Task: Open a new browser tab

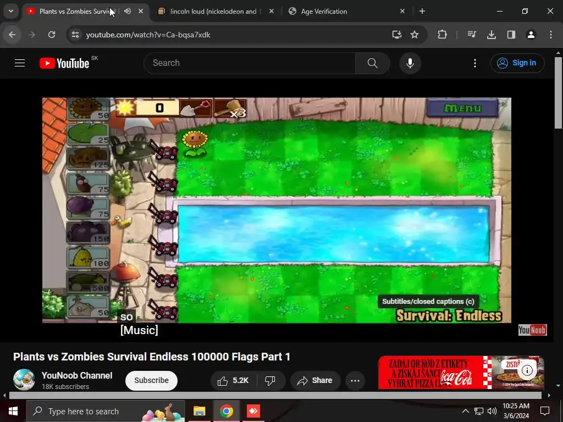Action: 422,11
